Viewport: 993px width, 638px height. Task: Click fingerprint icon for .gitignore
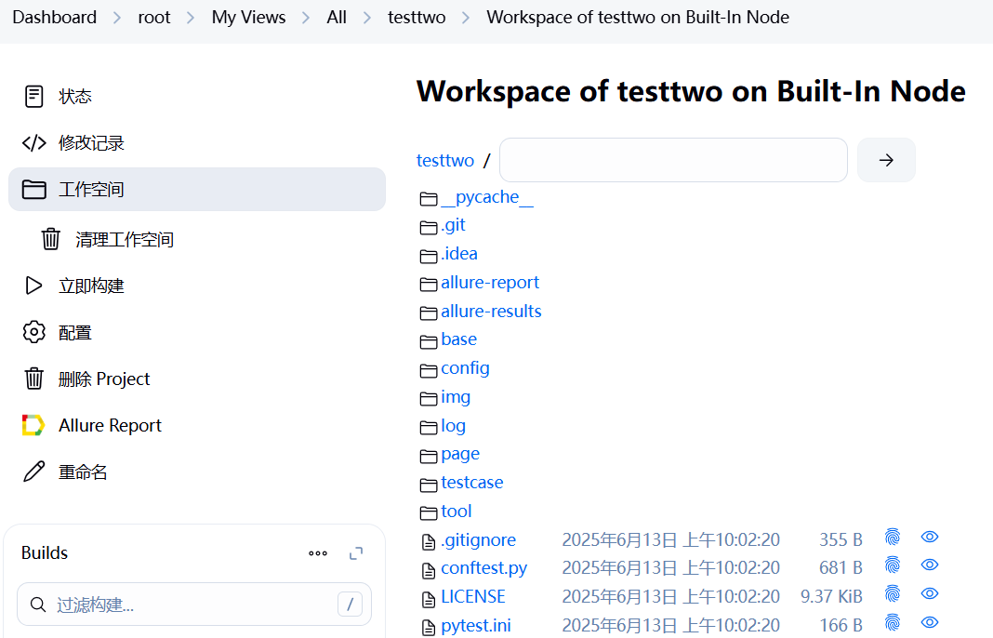(893, 538)
